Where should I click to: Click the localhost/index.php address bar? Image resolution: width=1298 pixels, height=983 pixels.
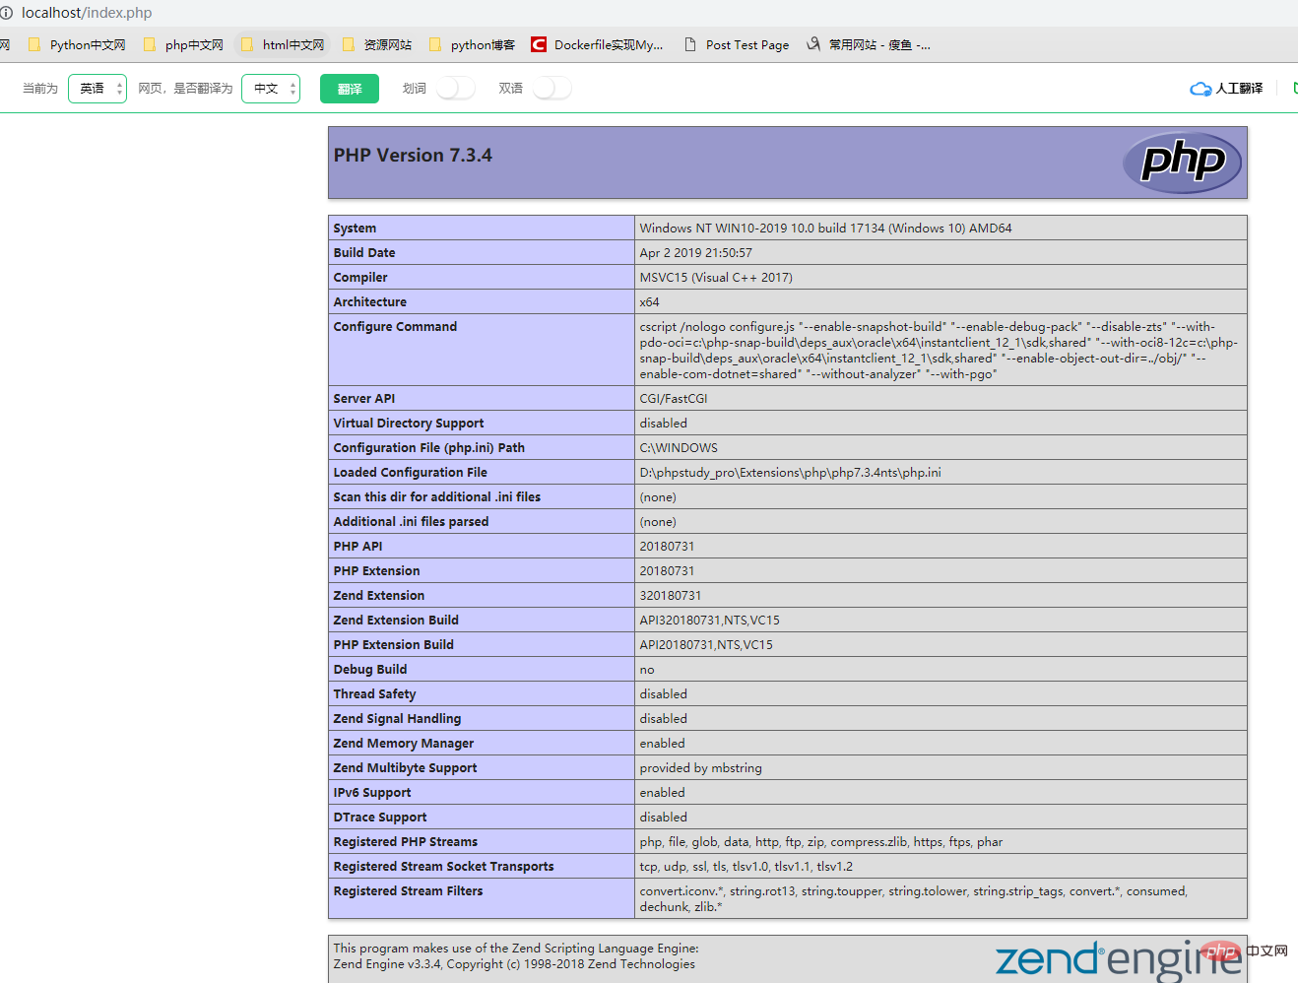coord(87,13)
